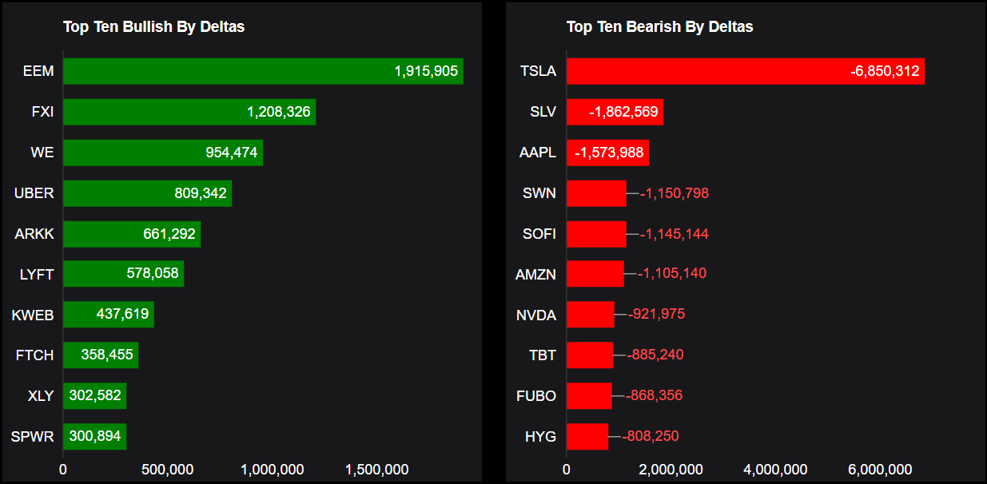The image size is (987, 484).
Task: Click the SLV ticker label
Action: click(x=543, y=112)
